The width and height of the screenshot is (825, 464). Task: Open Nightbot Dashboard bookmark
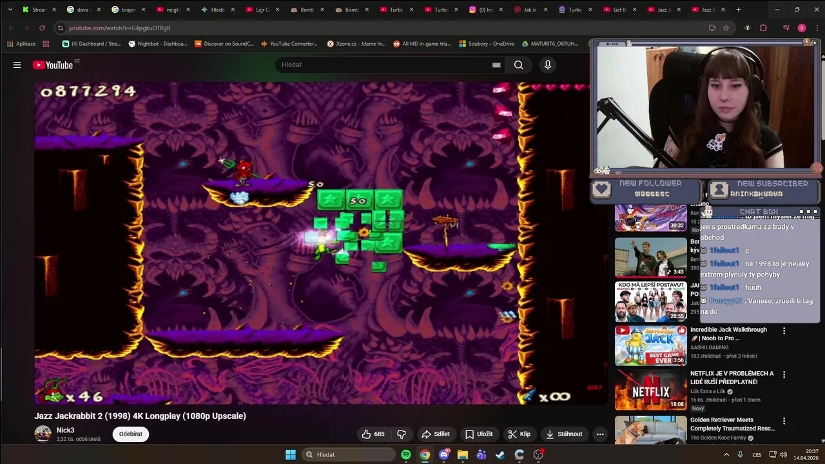click(158, 44)
